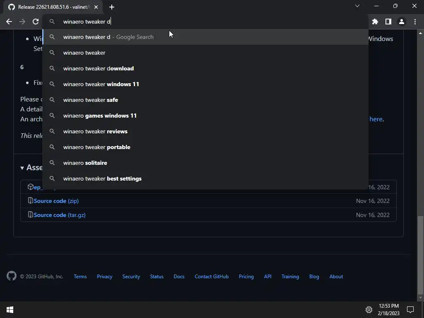
Task: Download Source code (zip)
Action: tap(56, 201)
